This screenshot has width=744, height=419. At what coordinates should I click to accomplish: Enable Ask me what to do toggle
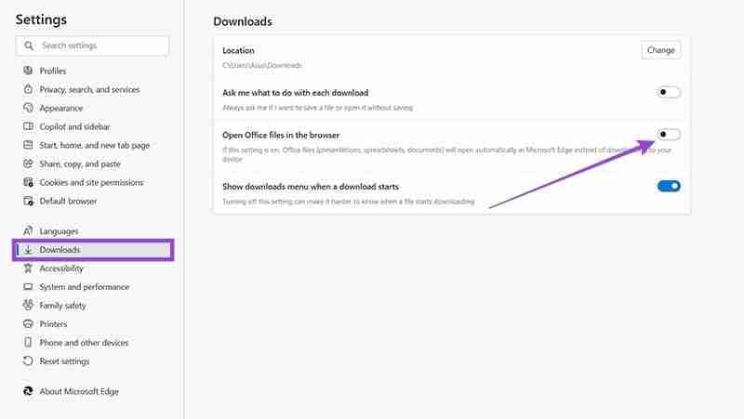tap(669, 92)
